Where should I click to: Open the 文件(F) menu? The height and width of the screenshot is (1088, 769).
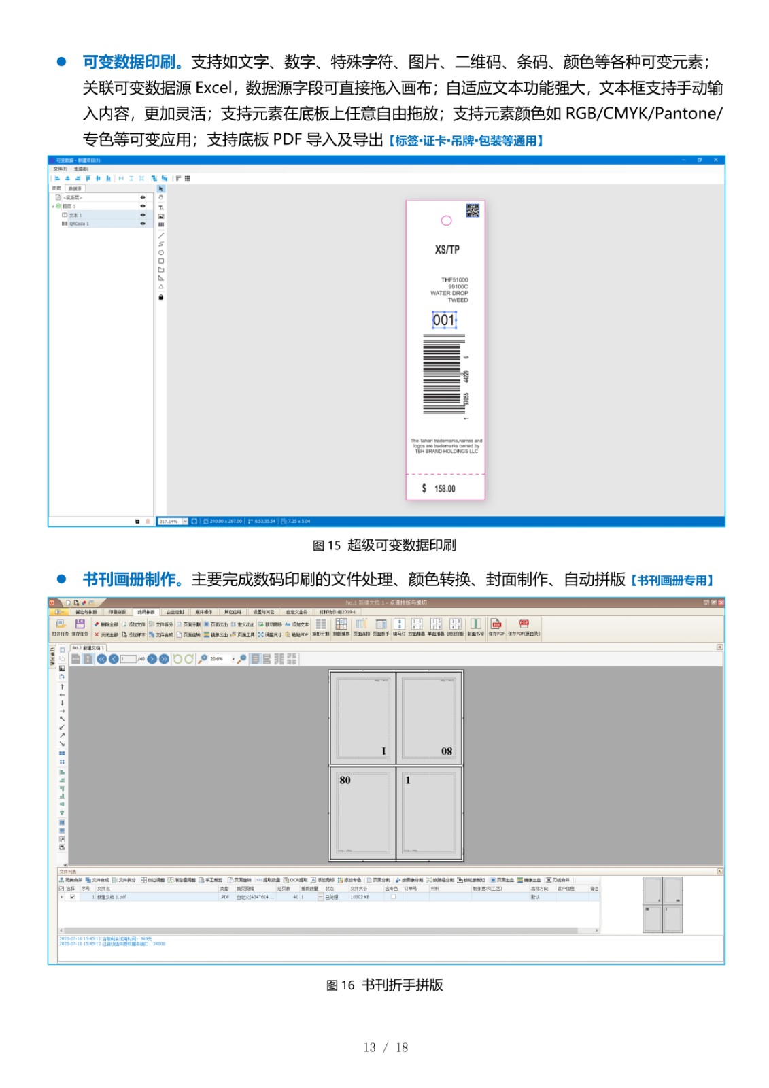coord(61,169)
